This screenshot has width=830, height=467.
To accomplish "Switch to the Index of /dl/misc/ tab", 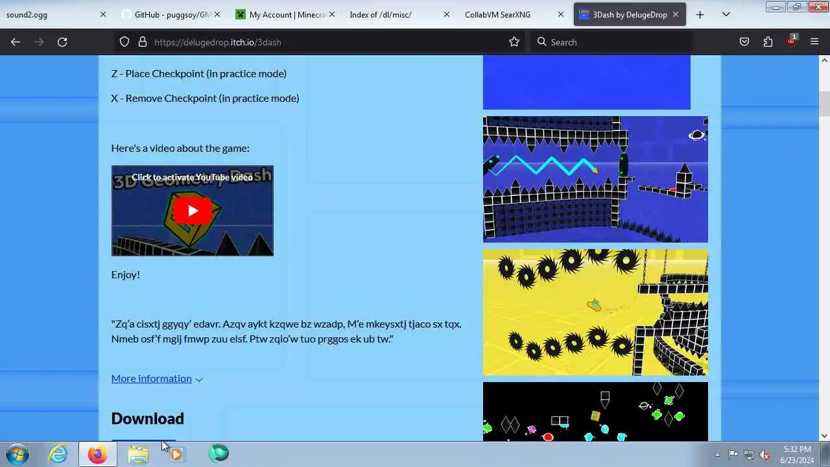I will [x=400, y=14].
